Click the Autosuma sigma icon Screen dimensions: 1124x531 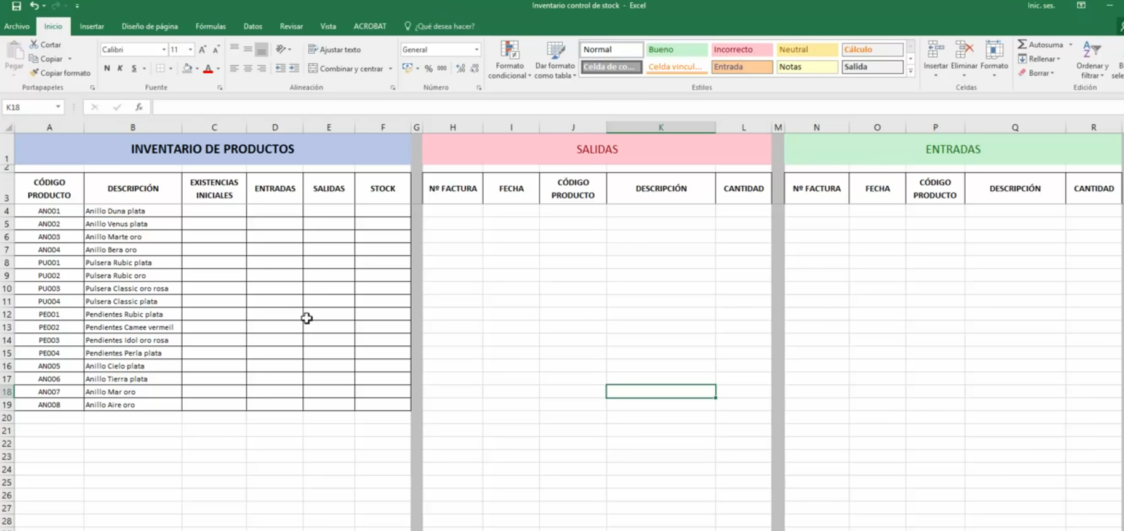[x=1022, y=44]
